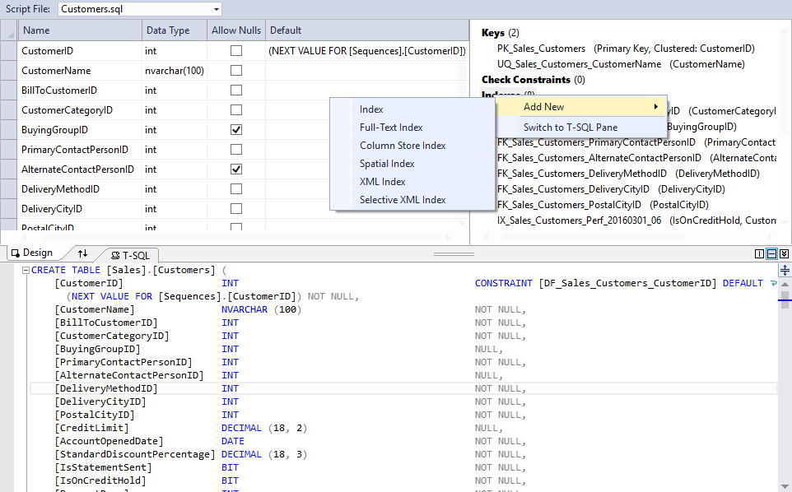Collapse the pane with double-chevron icon
Viewport: 792px width, 492px height.
784,254
